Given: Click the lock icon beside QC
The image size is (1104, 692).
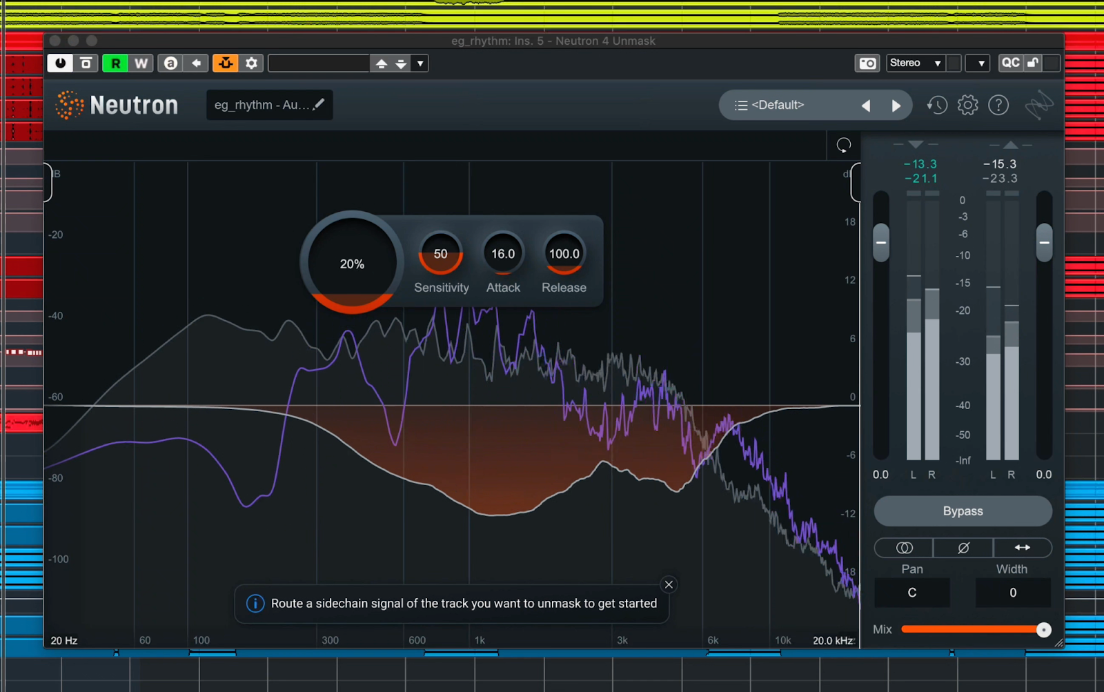Looking at the screenshot, I should (x=1033, y=63).
